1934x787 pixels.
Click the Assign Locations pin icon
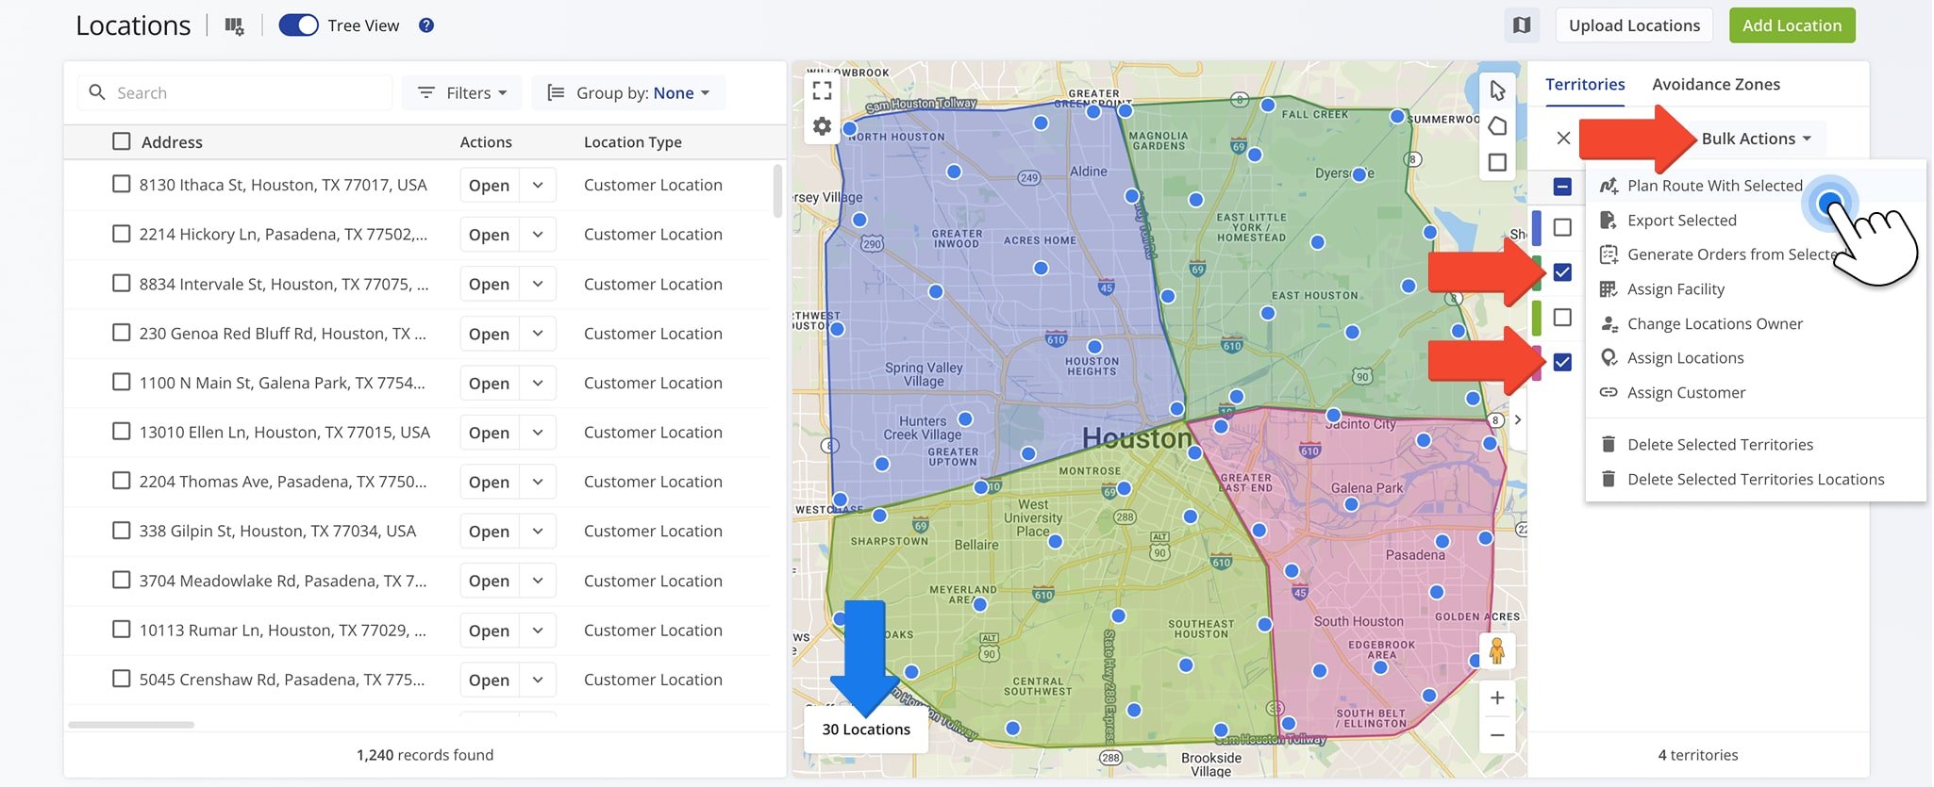(1609, 358)
